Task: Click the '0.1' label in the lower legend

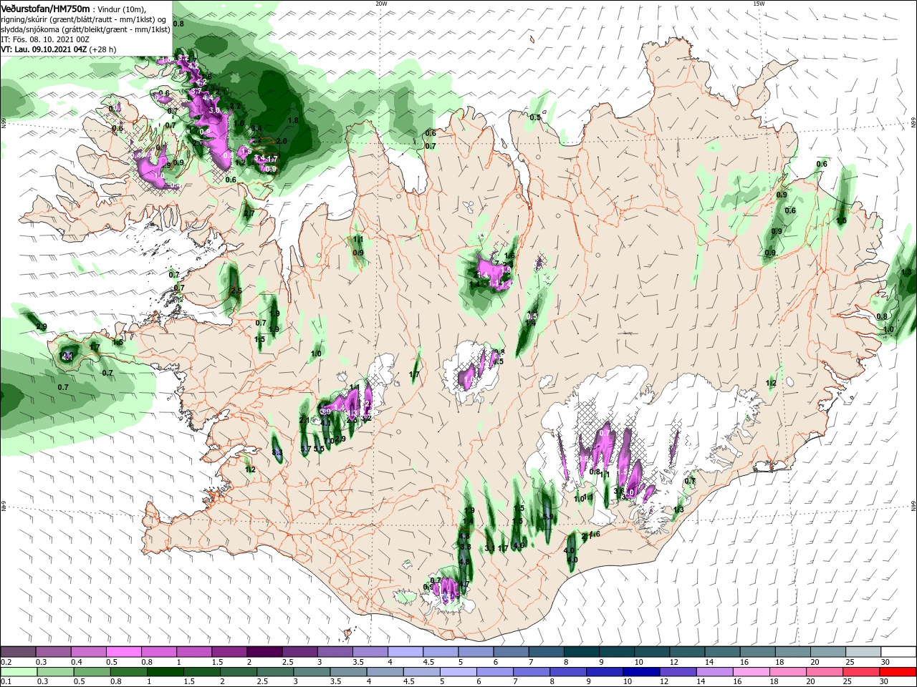Action: 6,682
